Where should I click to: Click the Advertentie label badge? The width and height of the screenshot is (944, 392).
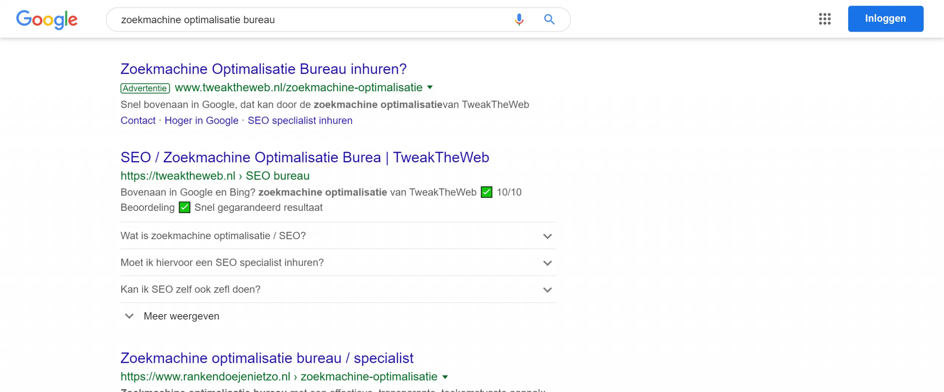pos(145,88)
